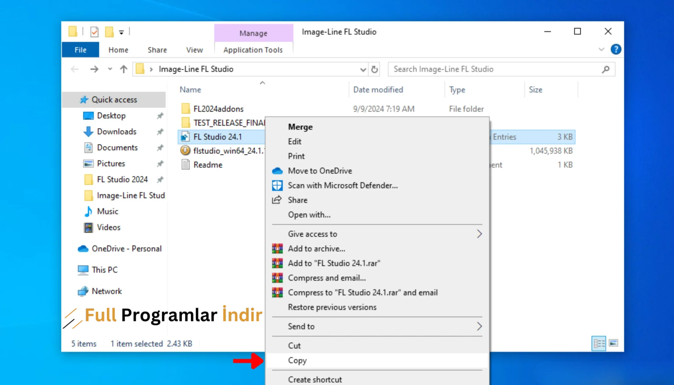Click the search magnifier icon
Screen dimensions: 674x385
tap(605, 69)
